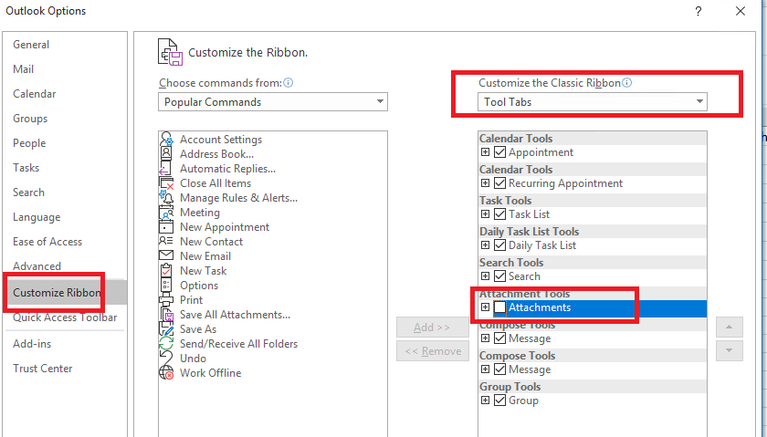Click the << Remove button
The width and height of the screenshot is (767, 437).
433,351
